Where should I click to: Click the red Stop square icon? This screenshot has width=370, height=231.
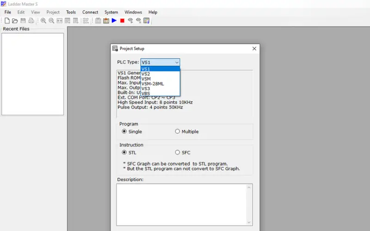tap(122, 21)
